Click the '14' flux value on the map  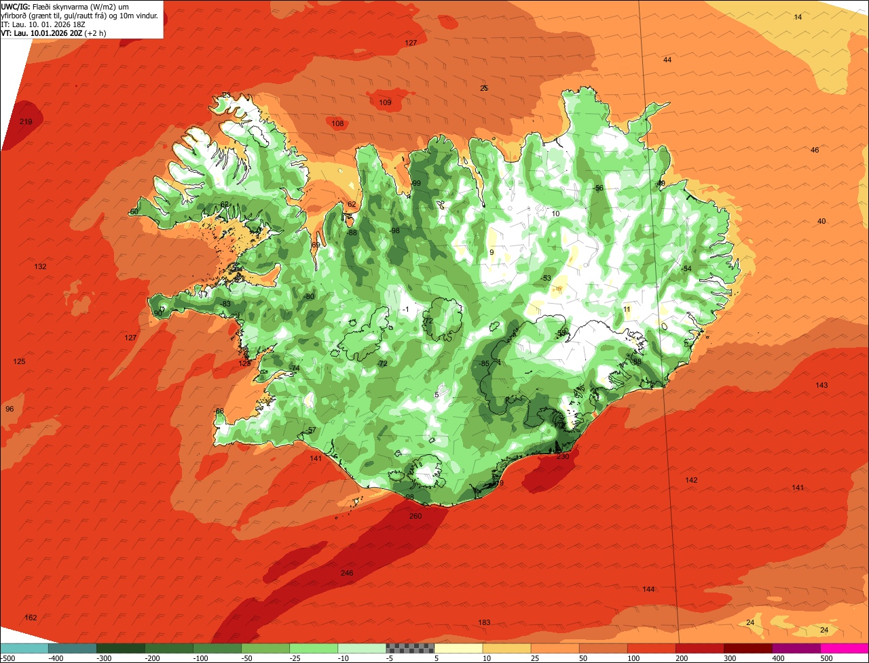point(798,17)
